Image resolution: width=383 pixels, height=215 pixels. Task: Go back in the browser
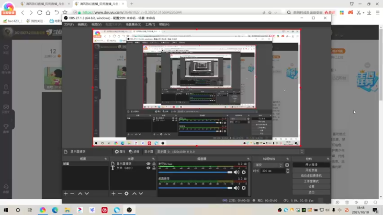tap(23, 12)
